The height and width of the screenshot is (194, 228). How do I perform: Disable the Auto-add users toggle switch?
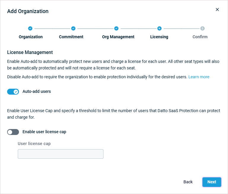[13, 92]
